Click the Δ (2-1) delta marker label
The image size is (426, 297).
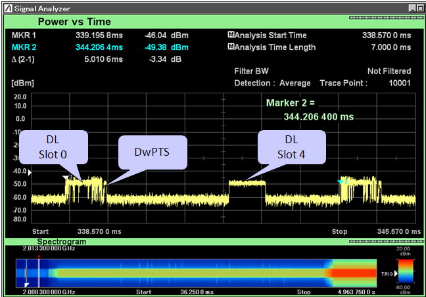click(23, 59)
